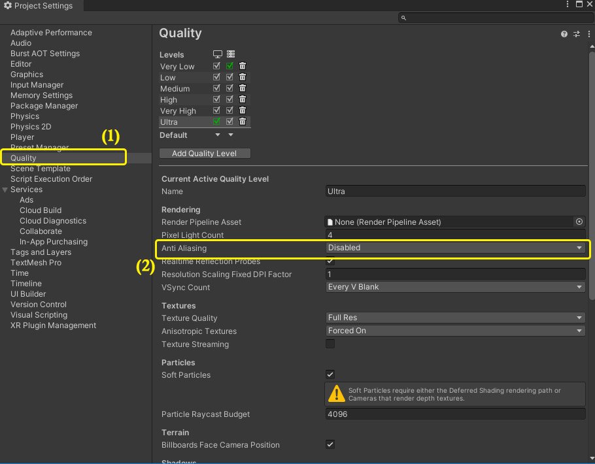This screenshot has width=595, height=464.
Task: Enable the Texture Streaming checkbox
Action: pos(330,344)
